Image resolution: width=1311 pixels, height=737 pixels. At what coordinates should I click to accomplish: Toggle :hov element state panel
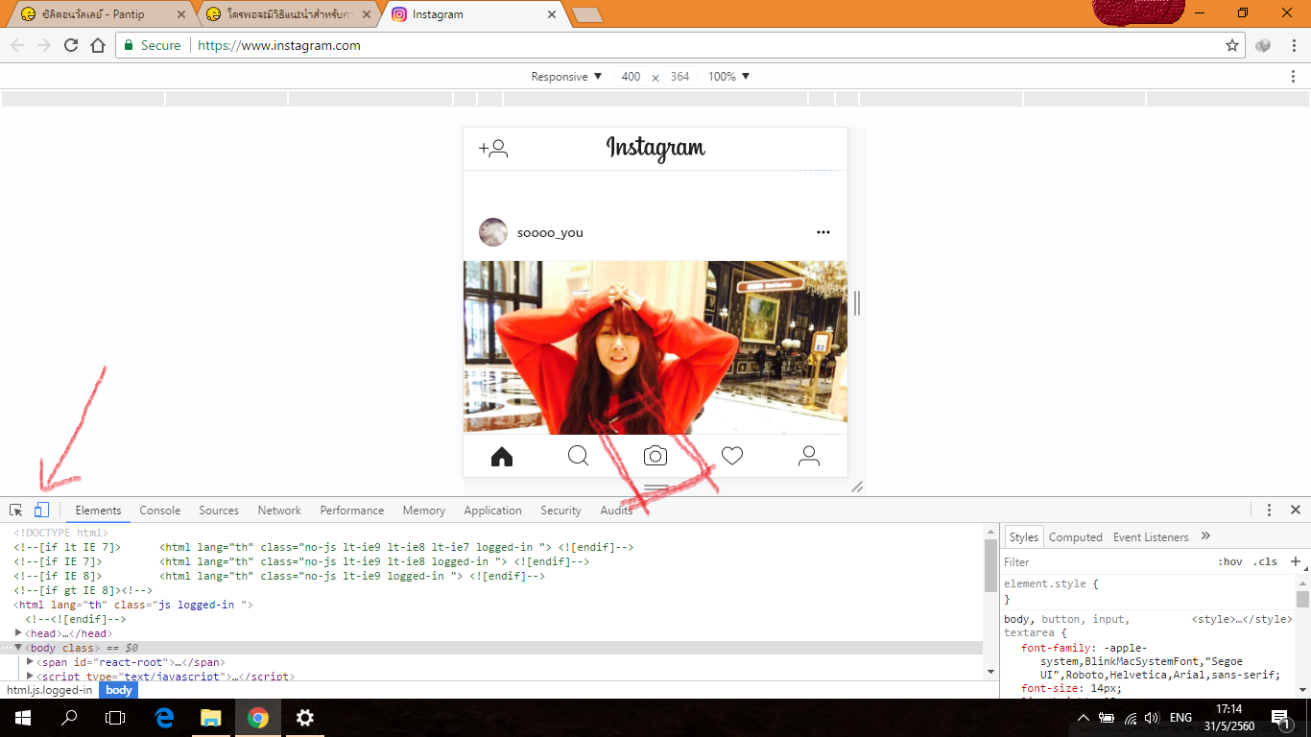point(1229,562)
